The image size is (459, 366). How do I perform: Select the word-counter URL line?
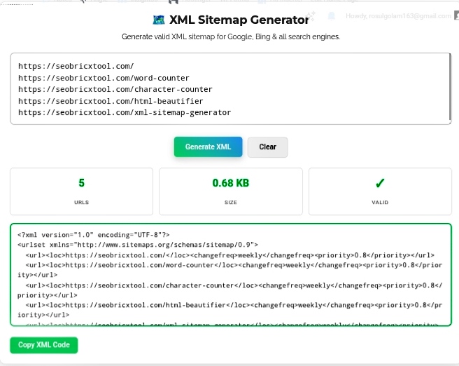(104, 78)
